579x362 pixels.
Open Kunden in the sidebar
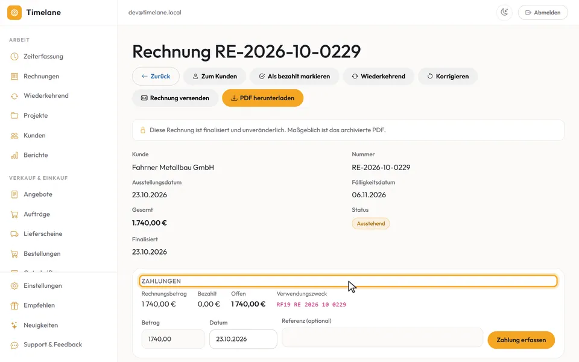tap(34, 136)
